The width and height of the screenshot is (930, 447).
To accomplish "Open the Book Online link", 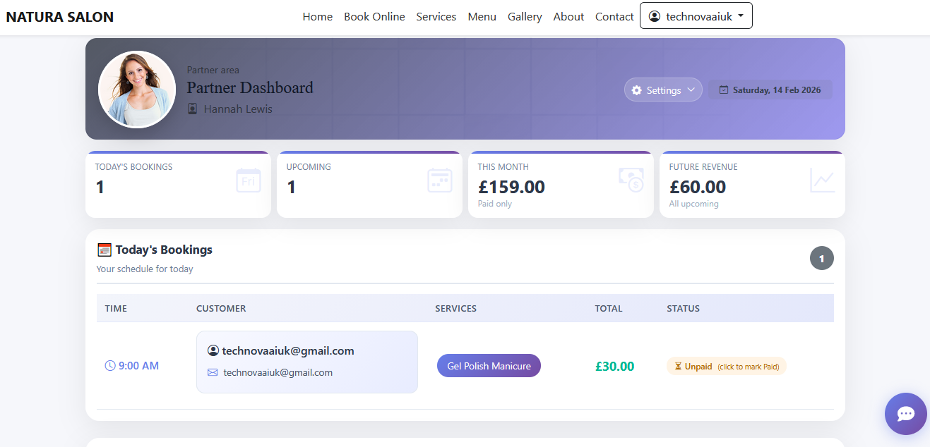I will click(374, 16).
